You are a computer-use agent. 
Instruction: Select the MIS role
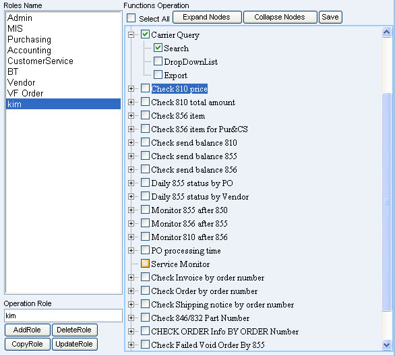[63, 28]
